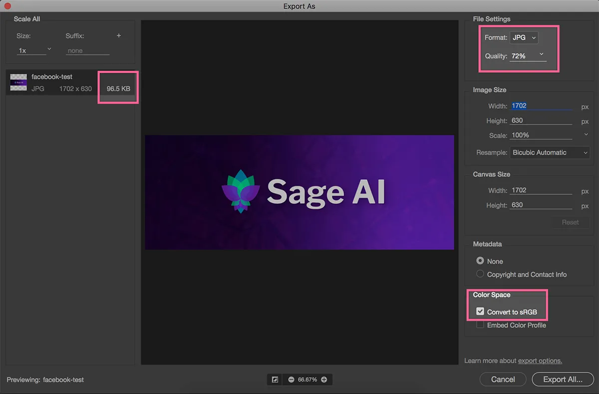Click the Export All... button

563,380
